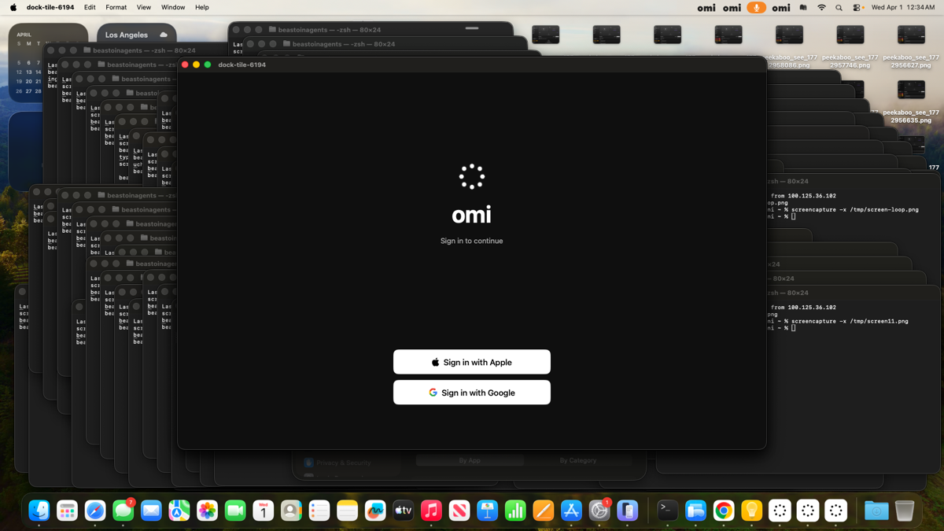Open the Wi-Fi status menu
The image size is (944, 531).
[x=821, y=7]
